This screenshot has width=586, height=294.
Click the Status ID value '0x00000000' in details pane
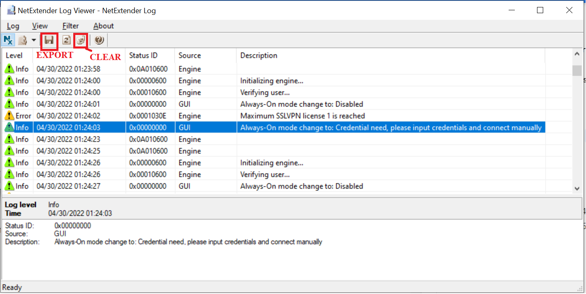point(73,226)
